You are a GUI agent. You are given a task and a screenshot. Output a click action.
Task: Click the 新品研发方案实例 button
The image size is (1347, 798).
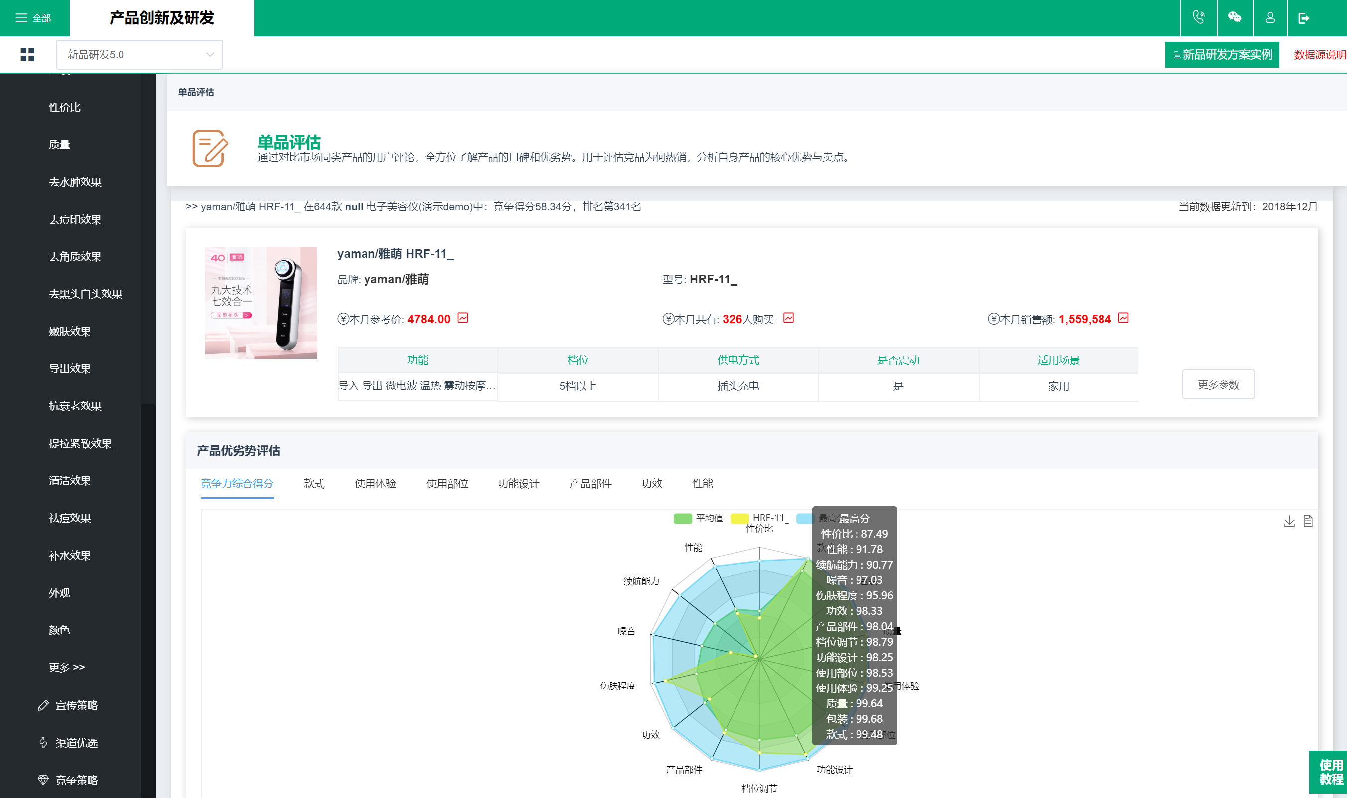1222,54
